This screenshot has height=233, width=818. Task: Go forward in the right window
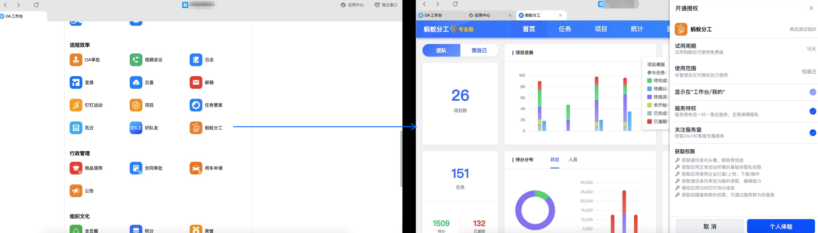(438, 4)
